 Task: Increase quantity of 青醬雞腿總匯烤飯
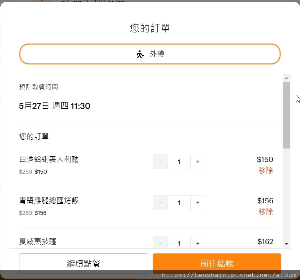tap(198, 203)
